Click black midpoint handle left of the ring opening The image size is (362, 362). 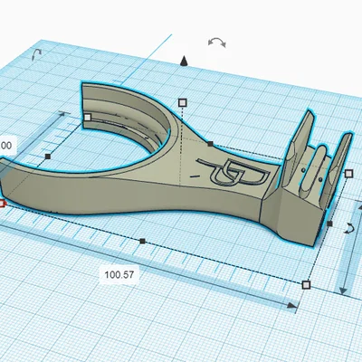click(48, 157)
